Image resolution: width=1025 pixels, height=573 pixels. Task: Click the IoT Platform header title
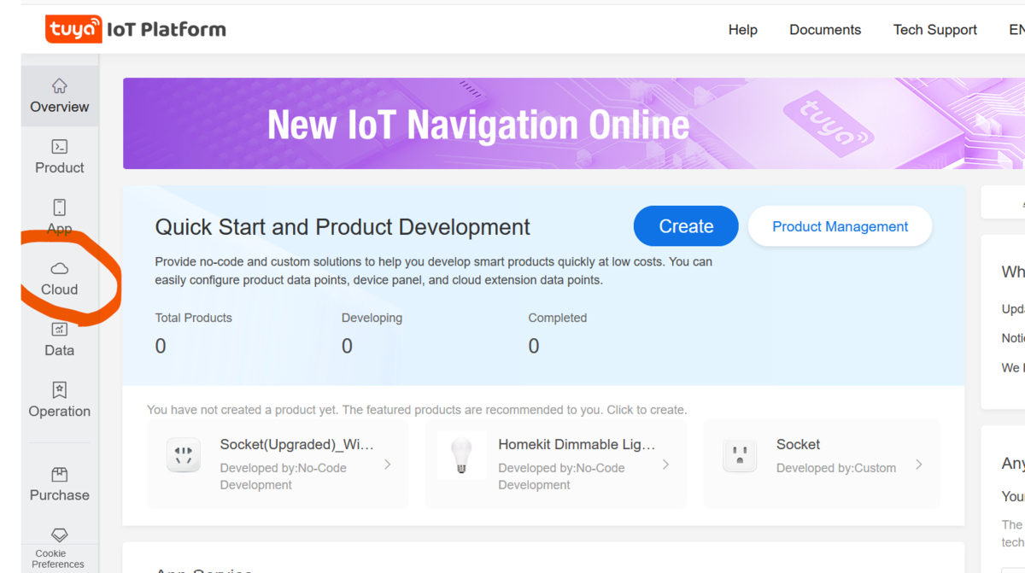(x=167, y=30)
